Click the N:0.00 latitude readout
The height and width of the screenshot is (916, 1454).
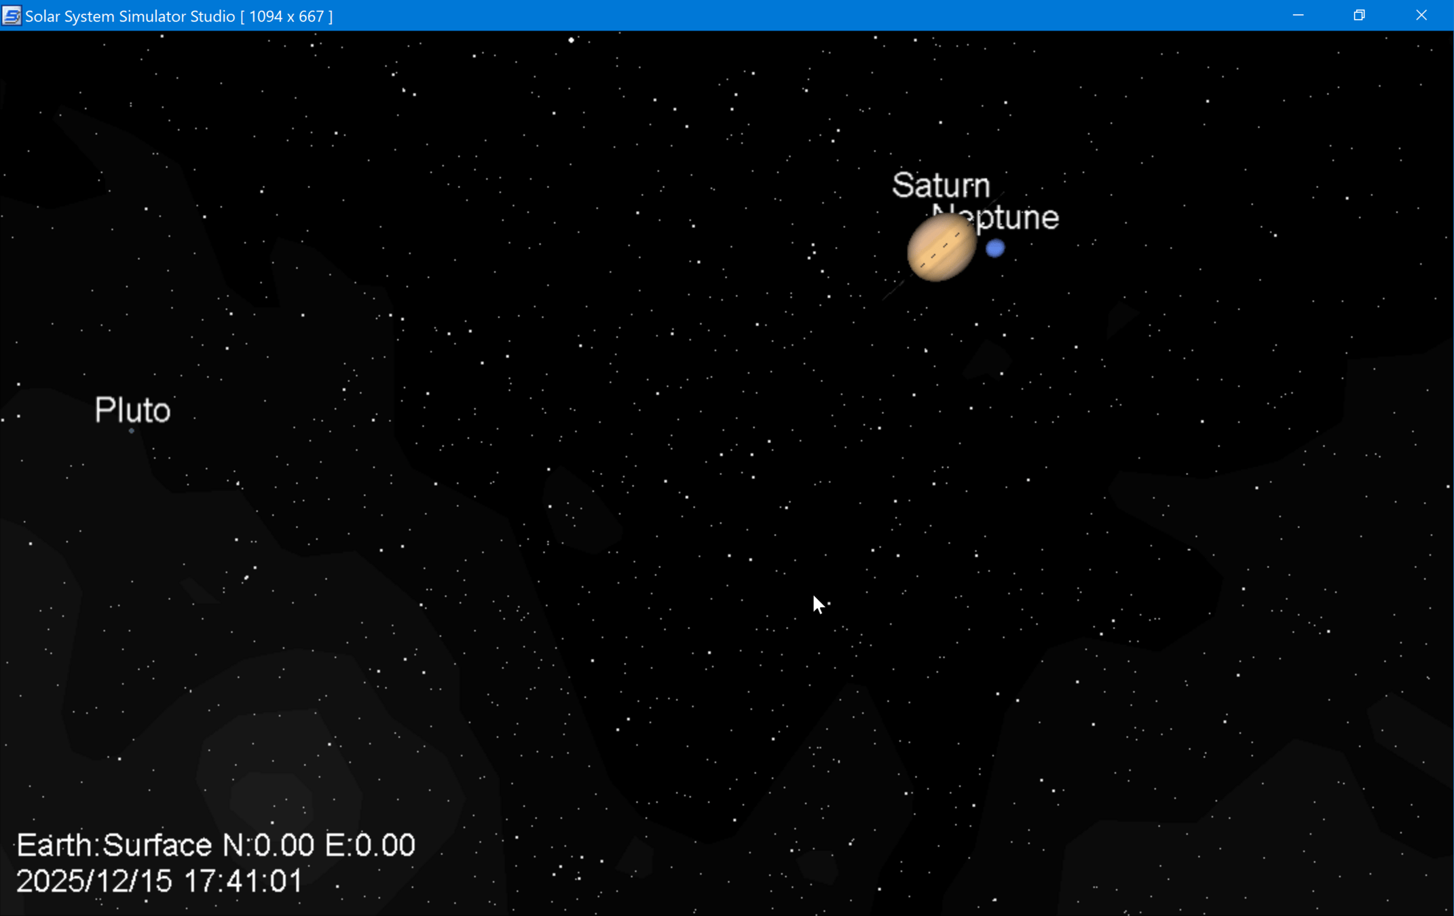[268, 845]
